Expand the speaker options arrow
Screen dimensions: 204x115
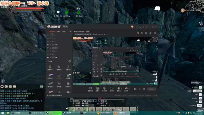point(129,89)
